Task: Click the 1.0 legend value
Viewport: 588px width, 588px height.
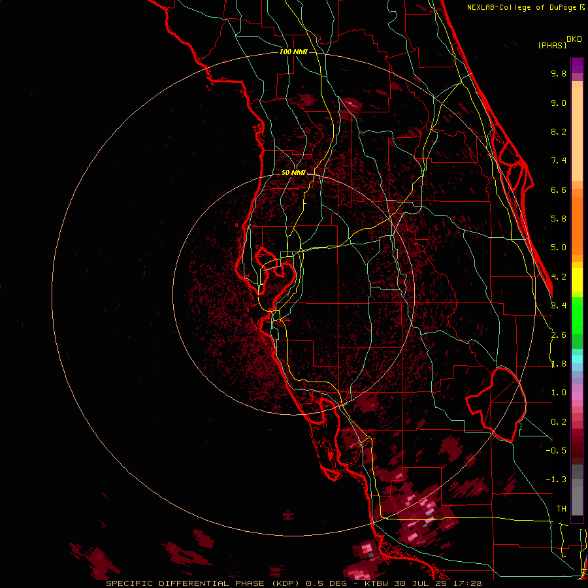Action: (x=559, y=393)
